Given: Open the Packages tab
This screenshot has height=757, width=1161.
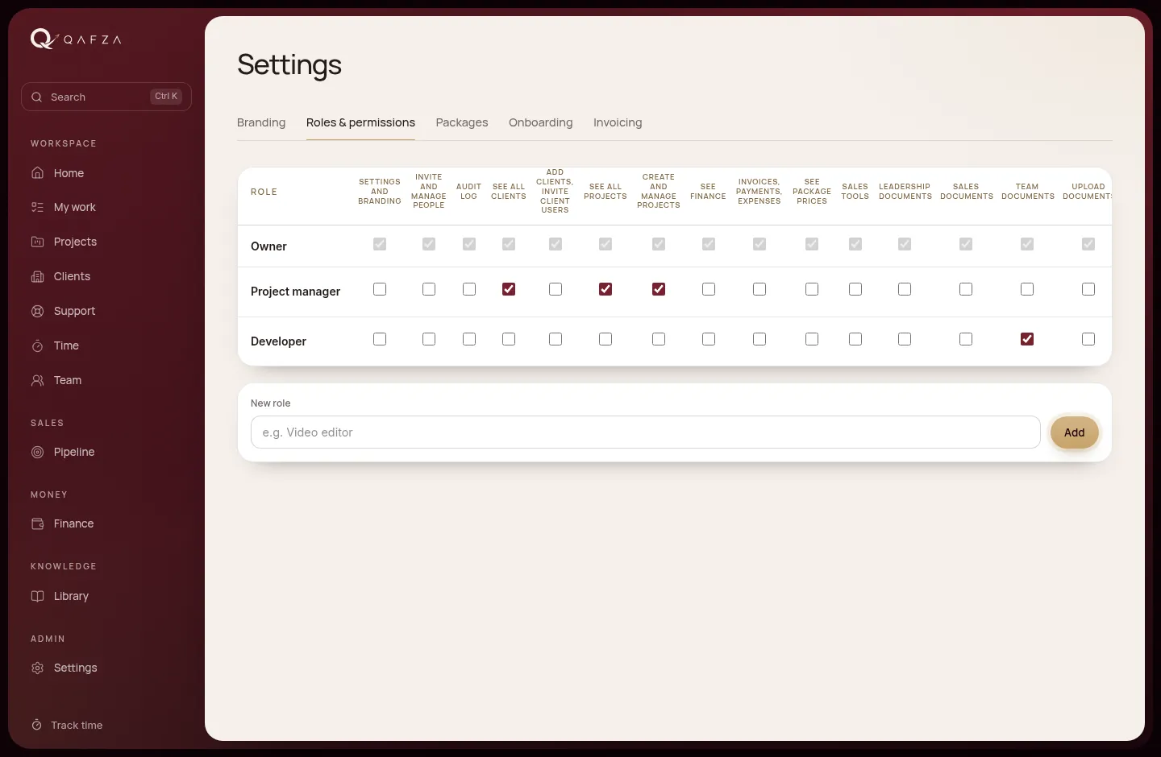Looking at the screenshot, I should click(x=462, y=122).
